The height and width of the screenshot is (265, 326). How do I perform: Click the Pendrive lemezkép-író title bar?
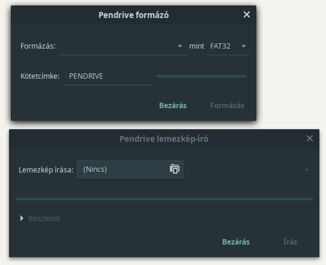(x=164, y=139)
